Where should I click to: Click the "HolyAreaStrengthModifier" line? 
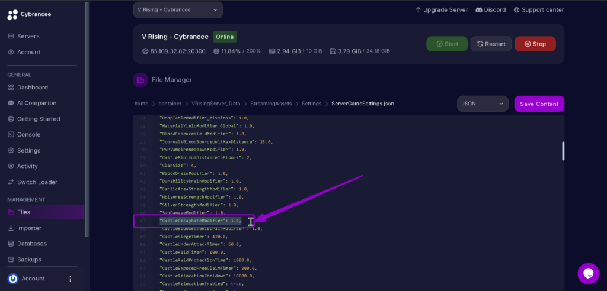click(x=202, y=197)
